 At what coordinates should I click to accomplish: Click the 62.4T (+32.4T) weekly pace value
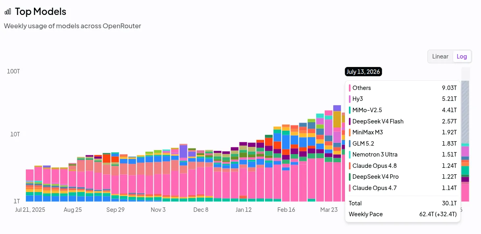(438, 214)
